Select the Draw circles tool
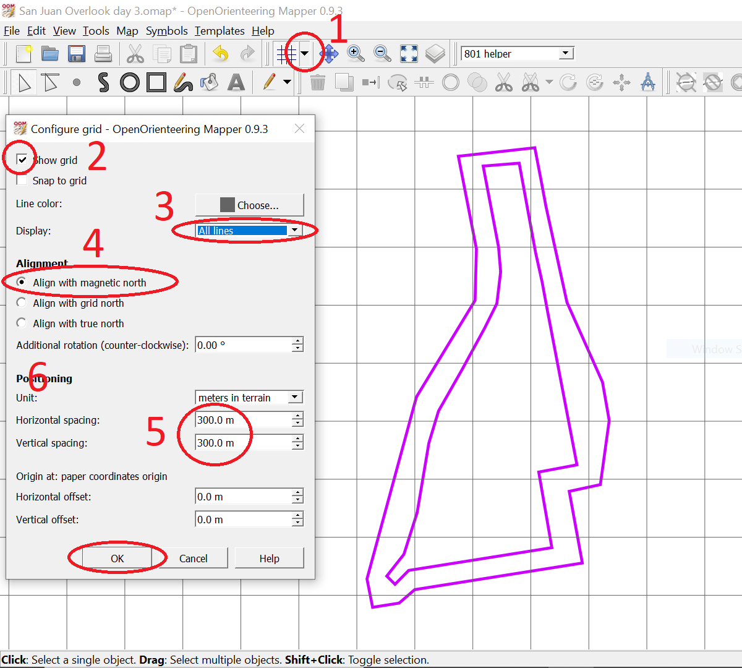The image size is (742, 668). click(130, 82)
